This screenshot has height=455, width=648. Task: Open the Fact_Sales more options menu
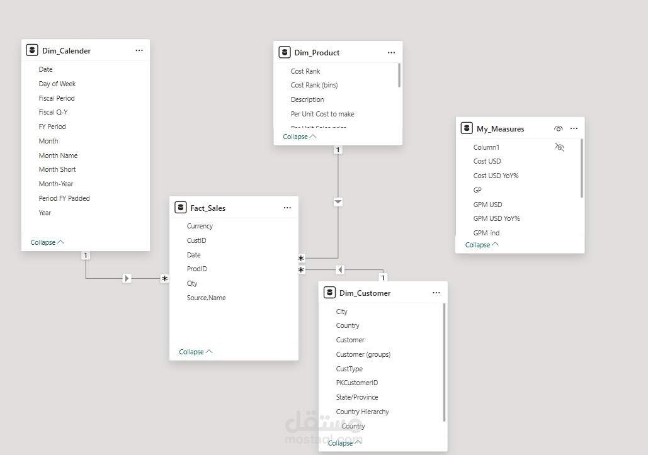pyautogui.click(x=287, y=208)
